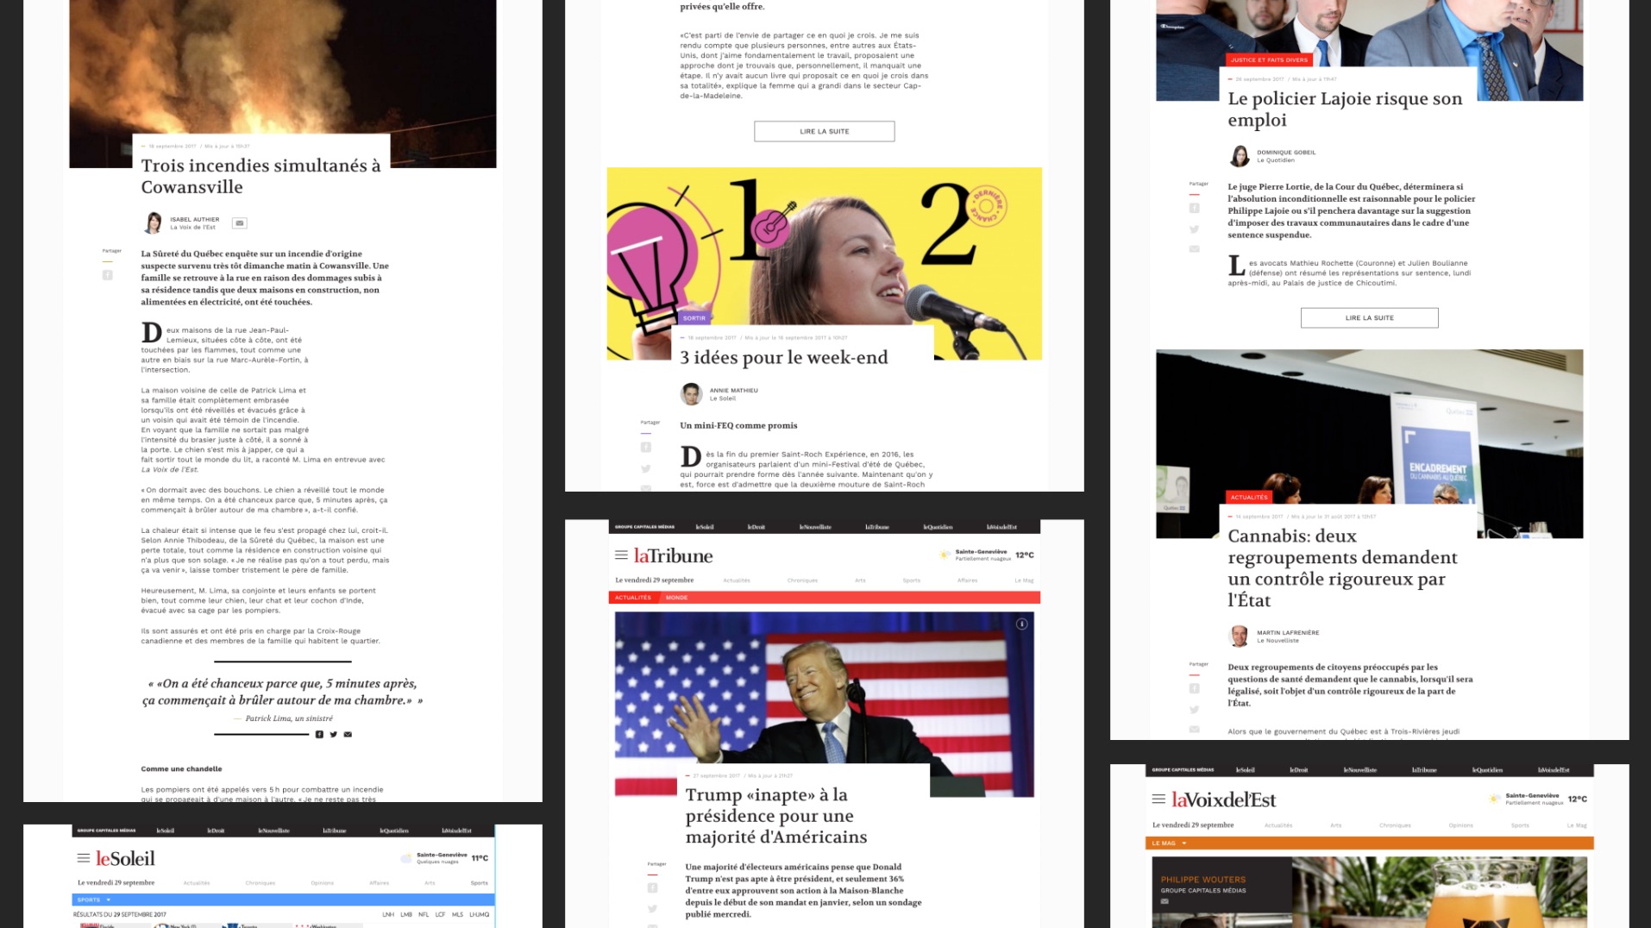Open the hamburger menu beside laVoixdel'Est logo
Screen dimensions: 1651x928
coord(1158,799)
